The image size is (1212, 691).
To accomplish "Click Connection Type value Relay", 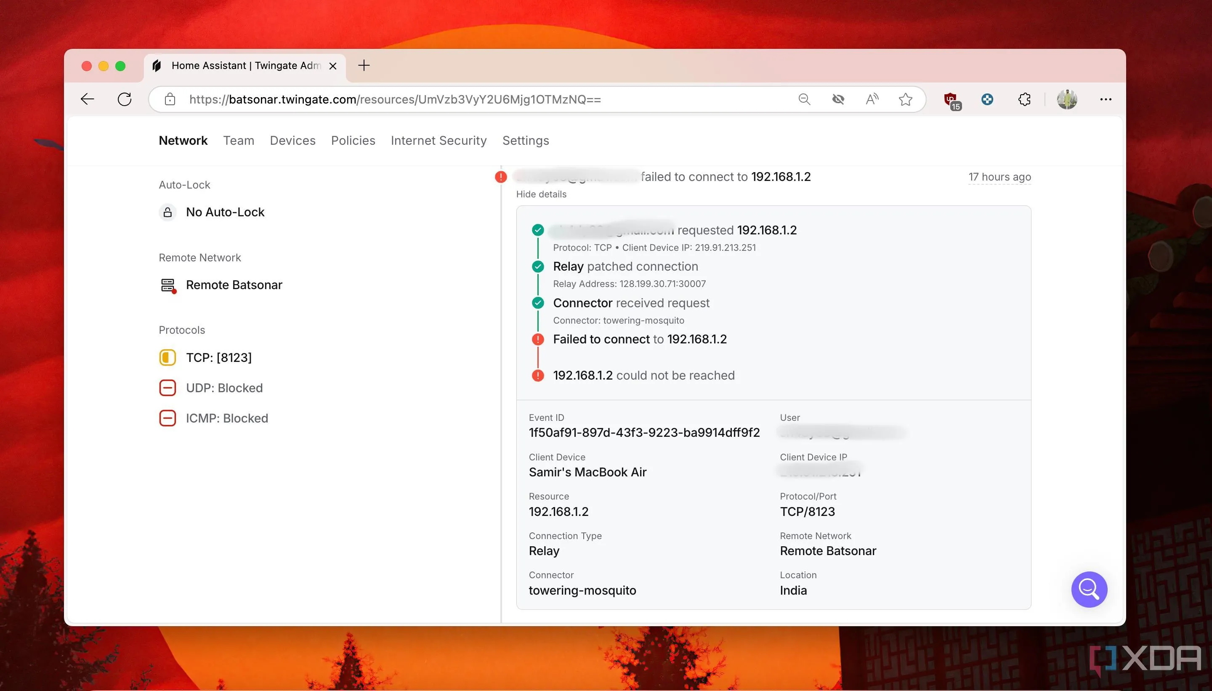I will [544, 550].
